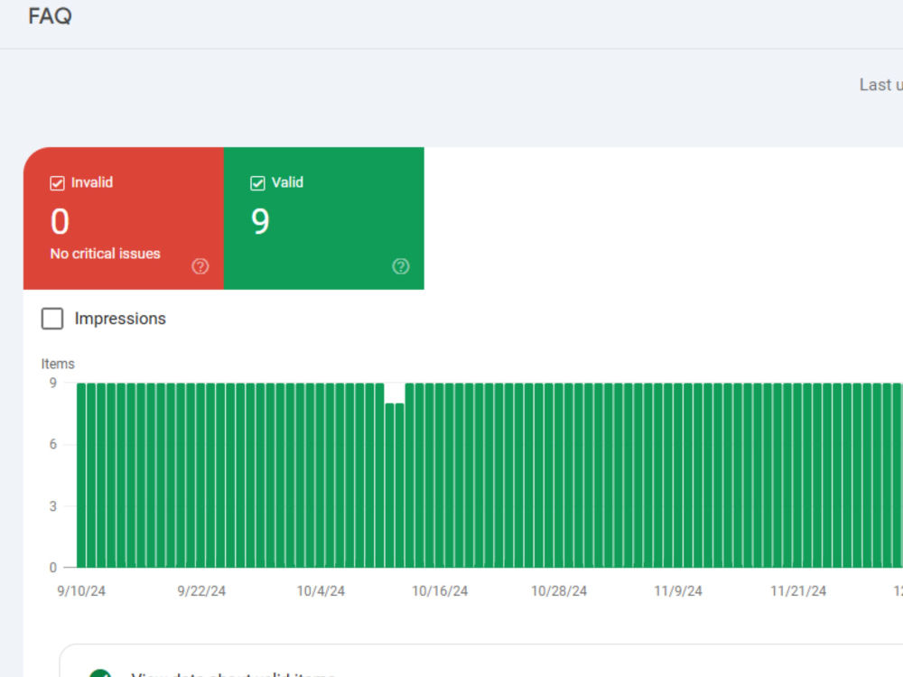903x677 pixels.
Task: Click the 10/4/24 date label
Action: 321,591
